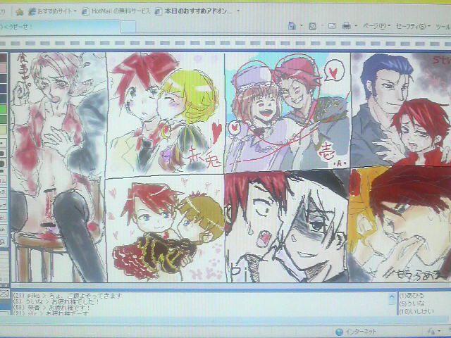Viewport: 451px width, 338px height.
Task: Select user (5)ういな in member list
Action: pos(412,303)
